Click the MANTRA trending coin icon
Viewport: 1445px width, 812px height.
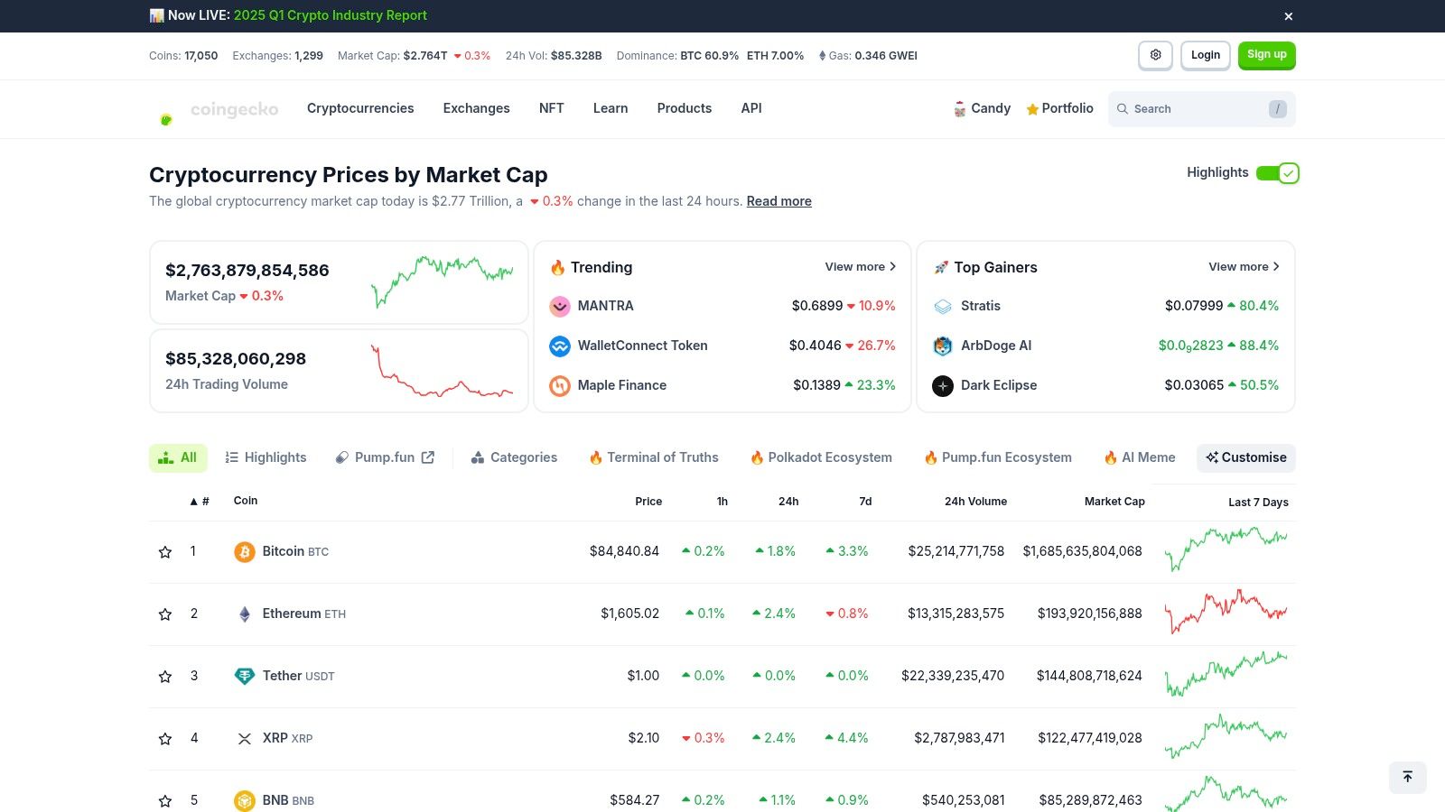560,306
